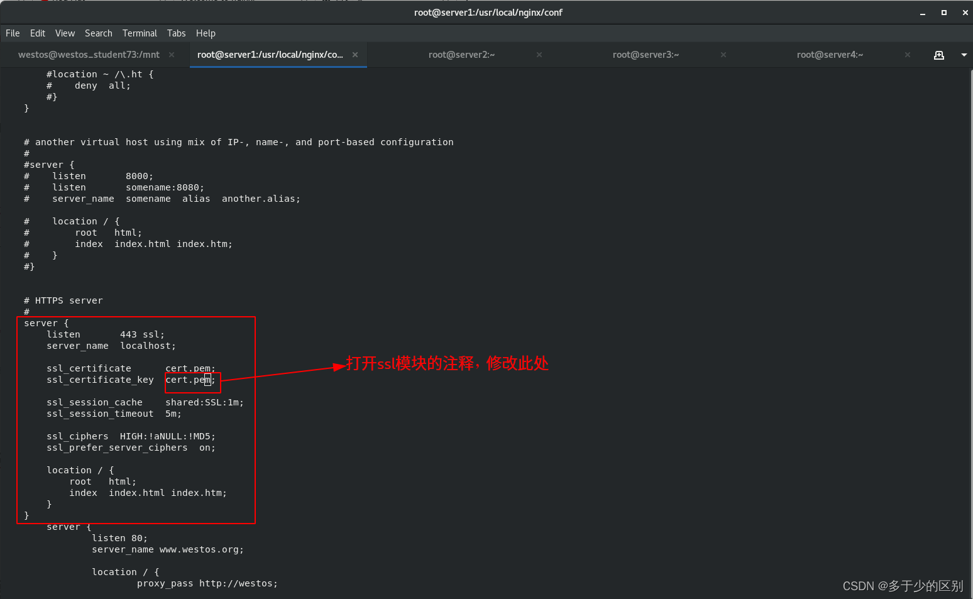The image size is (973, 599).
Task: Click 'proxy_pass http://westos;' line
Action: click(207, 583)
